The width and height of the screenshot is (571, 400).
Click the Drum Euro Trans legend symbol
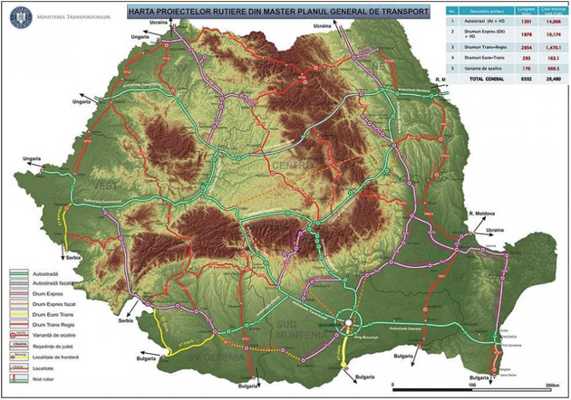point(20,313)
